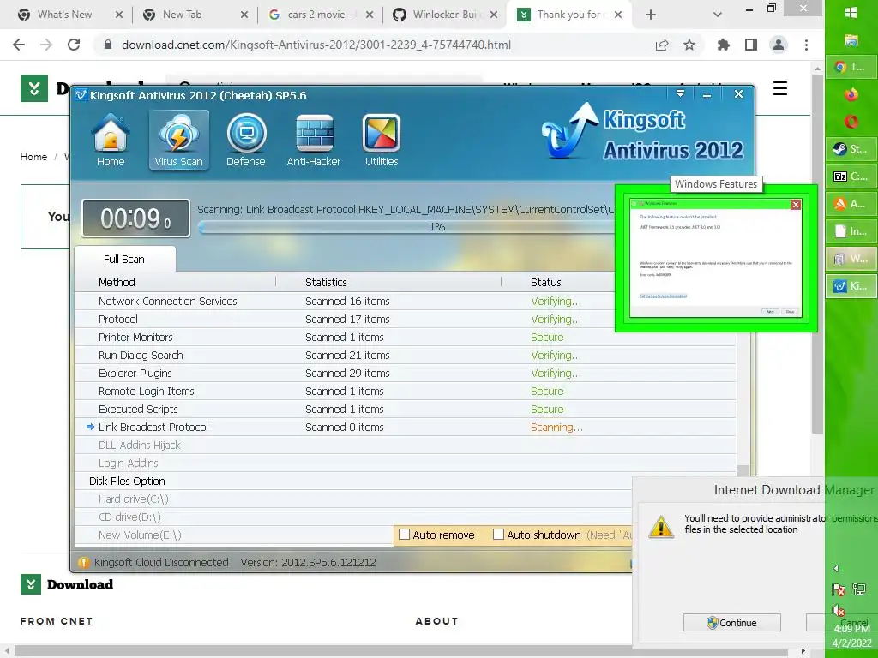Click the share page icon in address bar
This screenshot has width=878, height=658.
click(662, 45)
